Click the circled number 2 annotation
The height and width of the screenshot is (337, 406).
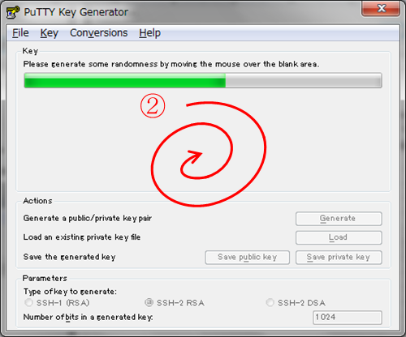[153, 105]
